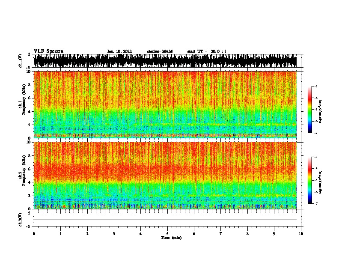Image resolution: width=339 pixels, height=262 pixels.
Task: Click the "VLF Spectra" title text
Action: click(x=48, y=51)
